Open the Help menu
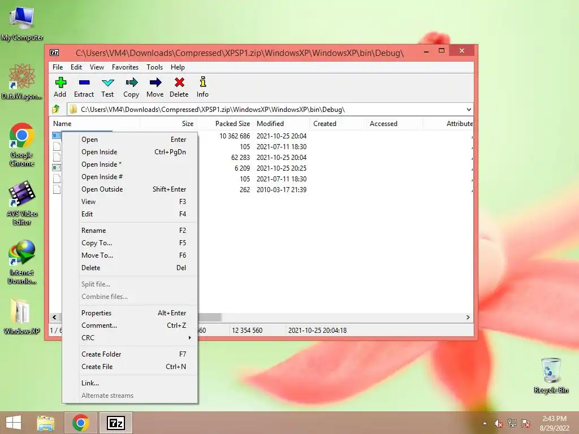Image resolution: width=579 pixels, height=434 pixels. click(178, 67)
